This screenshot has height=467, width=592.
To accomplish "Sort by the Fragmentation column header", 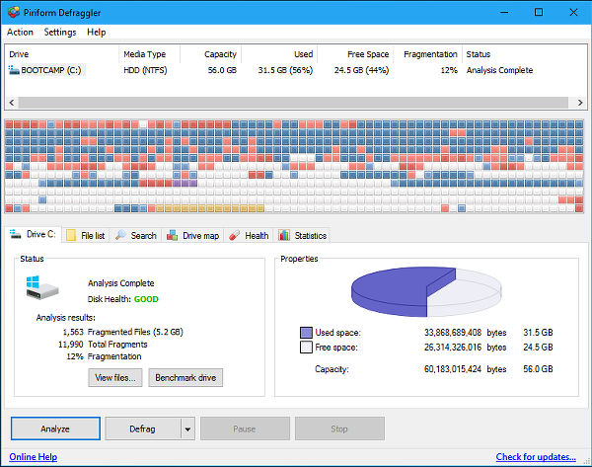I will point(428,54).
